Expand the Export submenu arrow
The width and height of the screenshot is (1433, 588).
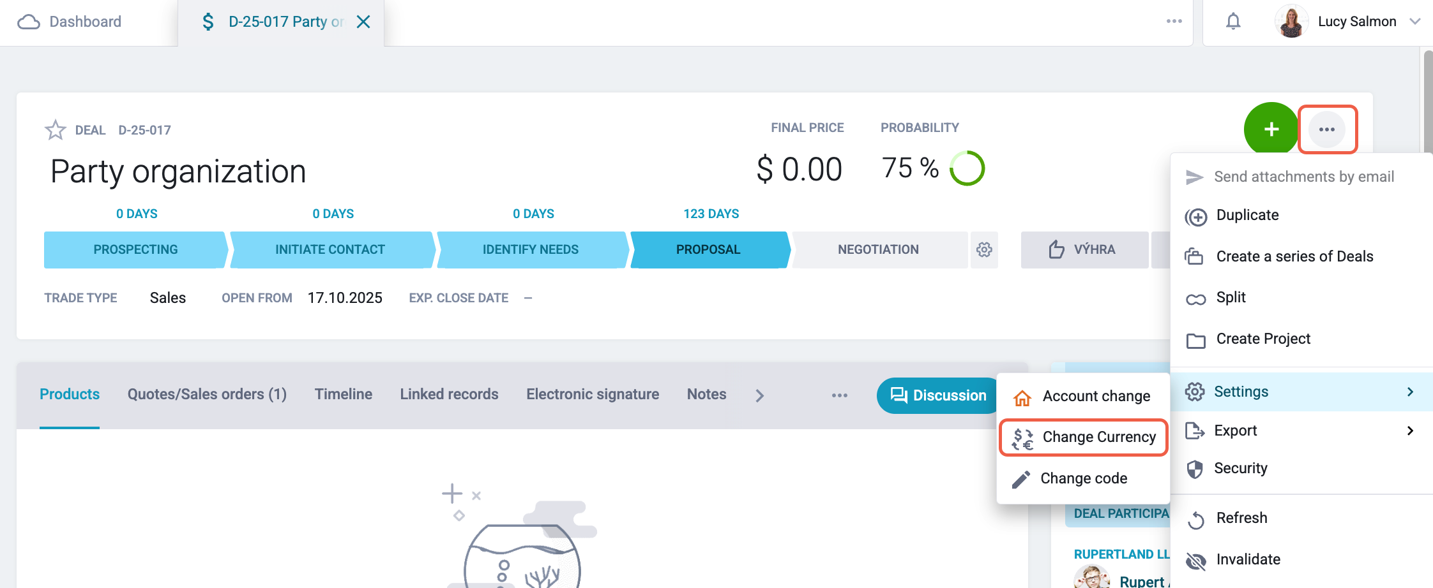pyautogui.click(x=1410, y=431)
